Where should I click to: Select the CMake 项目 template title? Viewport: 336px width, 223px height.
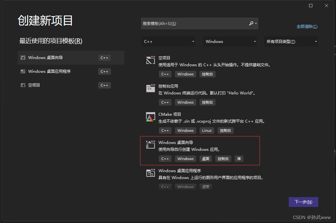pyautogui.click(x=170, y=114)
